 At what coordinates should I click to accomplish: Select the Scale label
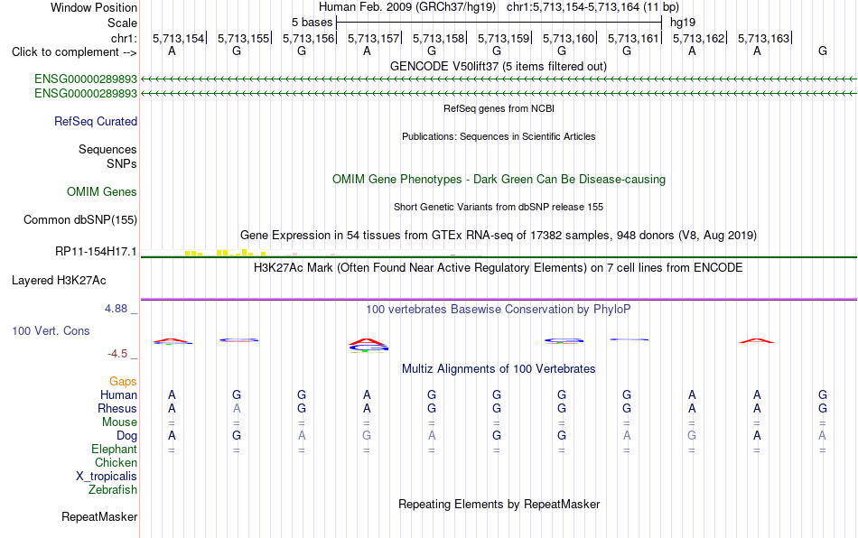click(x=122, y=23)
